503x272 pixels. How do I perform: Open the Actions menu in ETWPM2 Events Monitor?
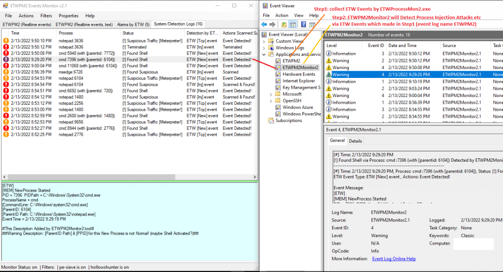pos(26,16)
